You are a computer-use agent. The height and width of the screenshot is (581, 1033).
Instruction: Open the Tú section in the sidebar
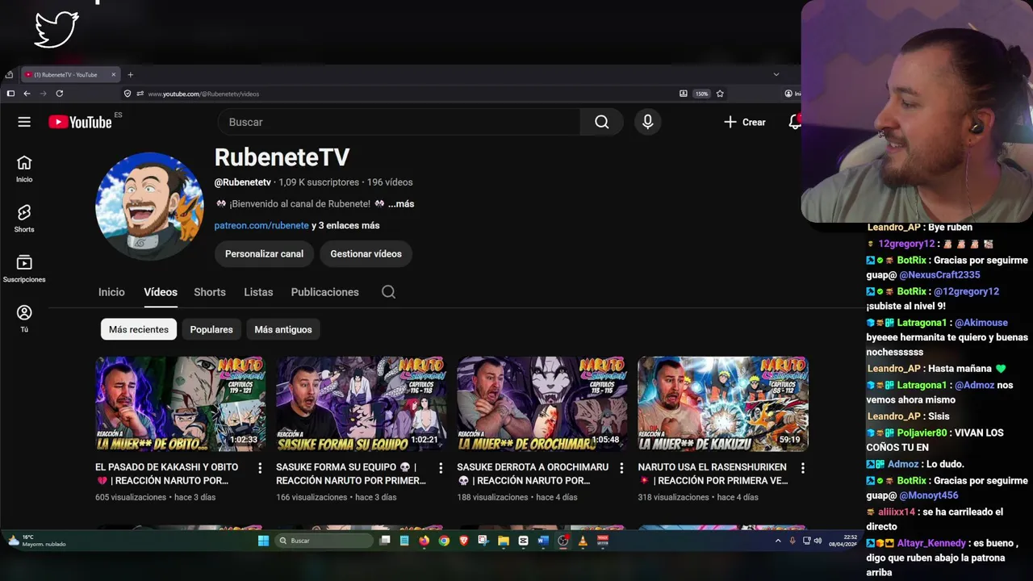[24, 319]
